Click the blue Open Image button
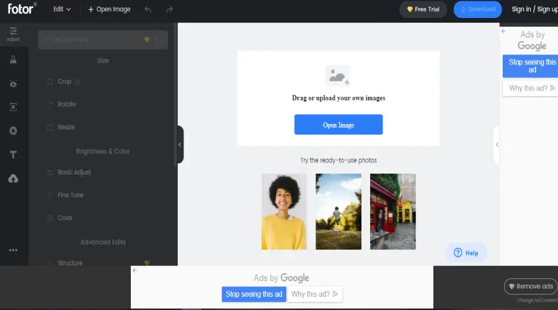This screenshot has width=558, height=310. (339, 125)
